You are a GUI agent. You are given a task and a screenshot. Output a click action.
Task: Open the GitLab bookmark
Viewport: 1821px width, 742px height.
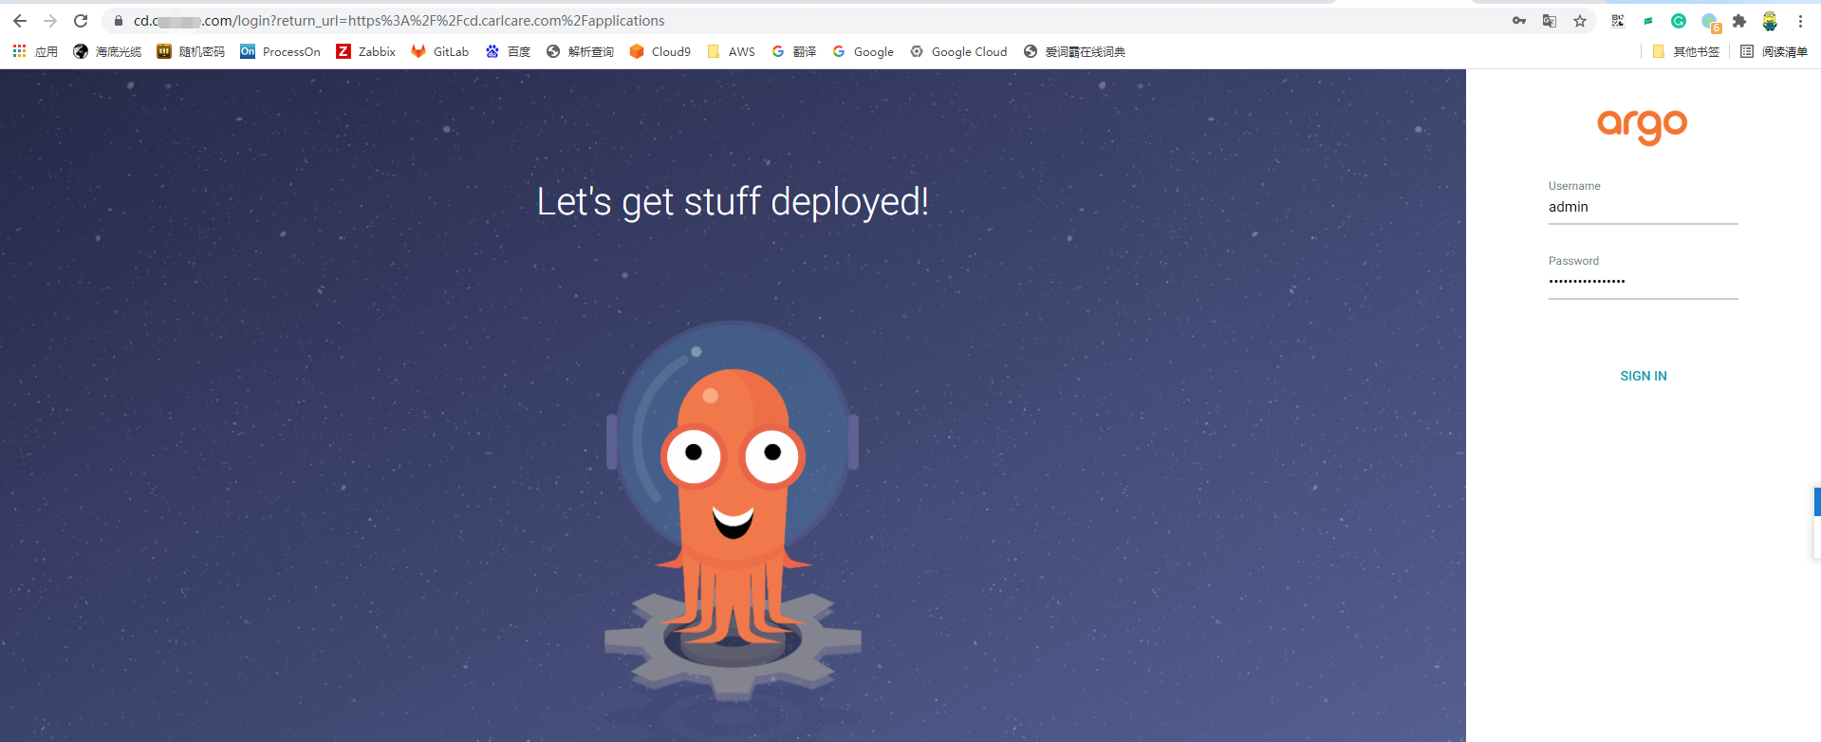439,51
